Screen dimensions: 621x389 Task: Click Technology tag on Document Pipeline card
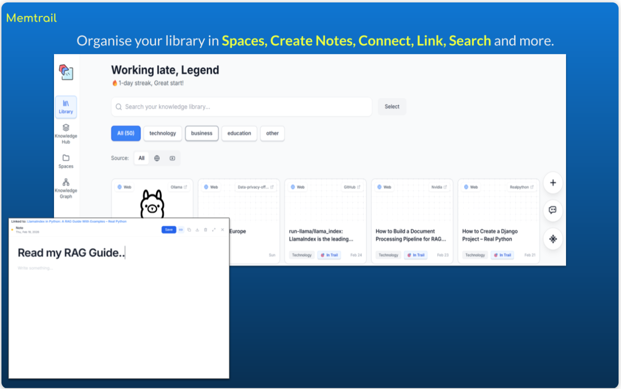[388, 255]
